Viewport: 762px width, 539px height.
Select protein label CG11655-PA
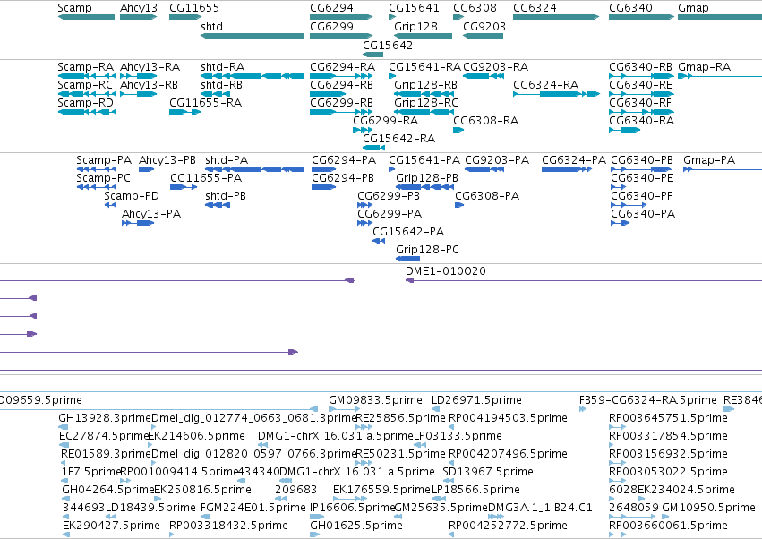[x=206, y=178]
